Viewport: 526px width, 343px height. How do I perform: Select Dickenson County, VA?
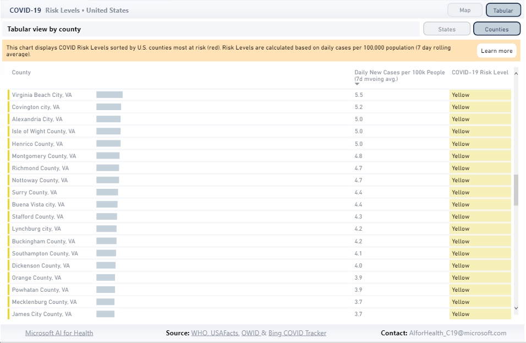click(x=259, y=265)
